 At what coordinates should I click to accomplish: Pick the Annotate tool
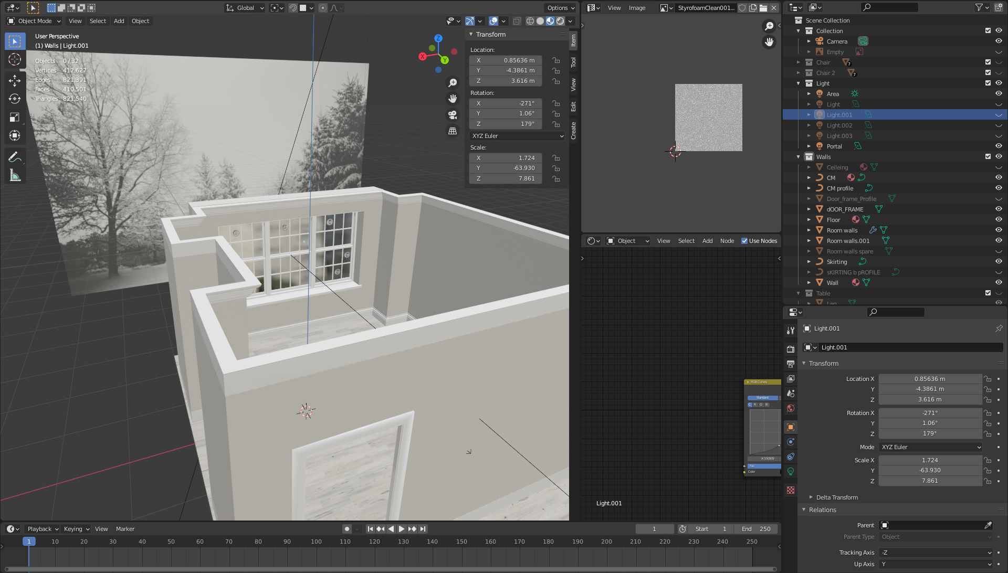pos(15,156)
